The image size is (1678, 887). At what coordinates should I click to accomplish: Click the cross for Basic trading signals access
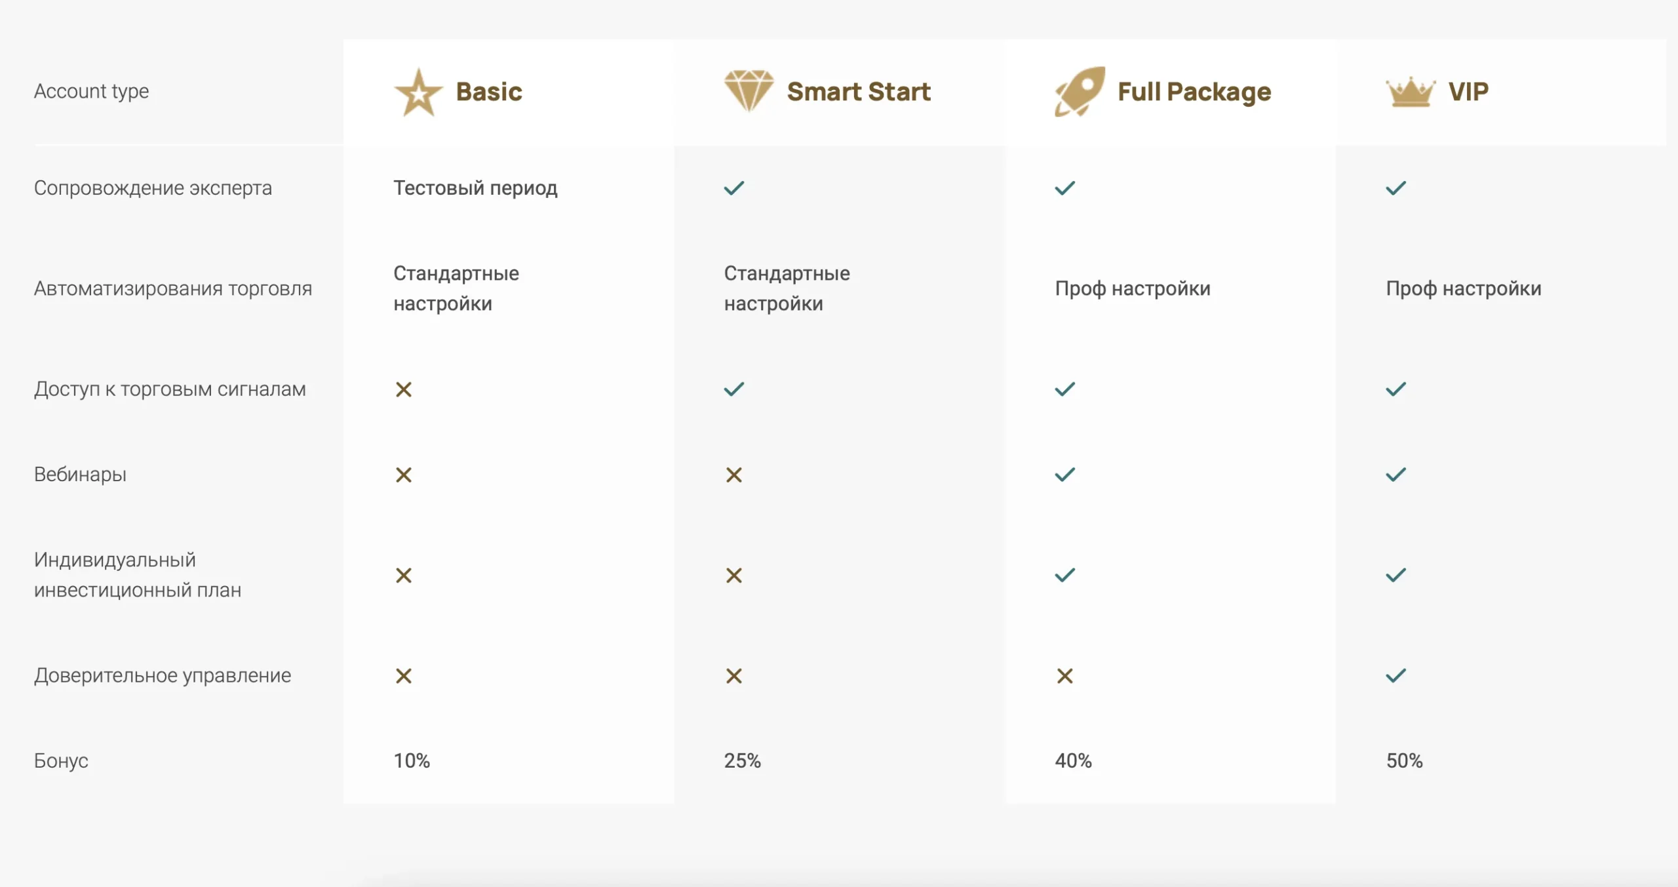(404, 389)
